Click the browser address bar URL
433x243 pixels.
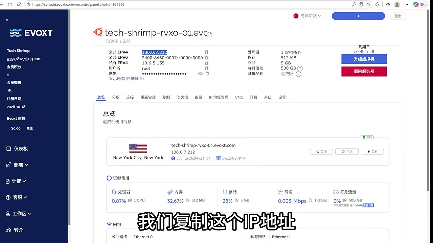tap(78, 5)
